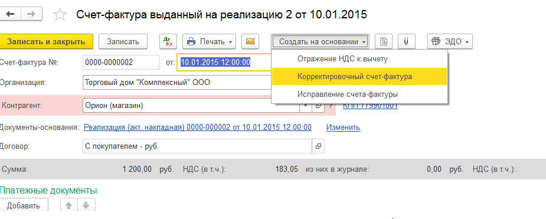Click Записать и закрыть button

(x=46, y=41)
